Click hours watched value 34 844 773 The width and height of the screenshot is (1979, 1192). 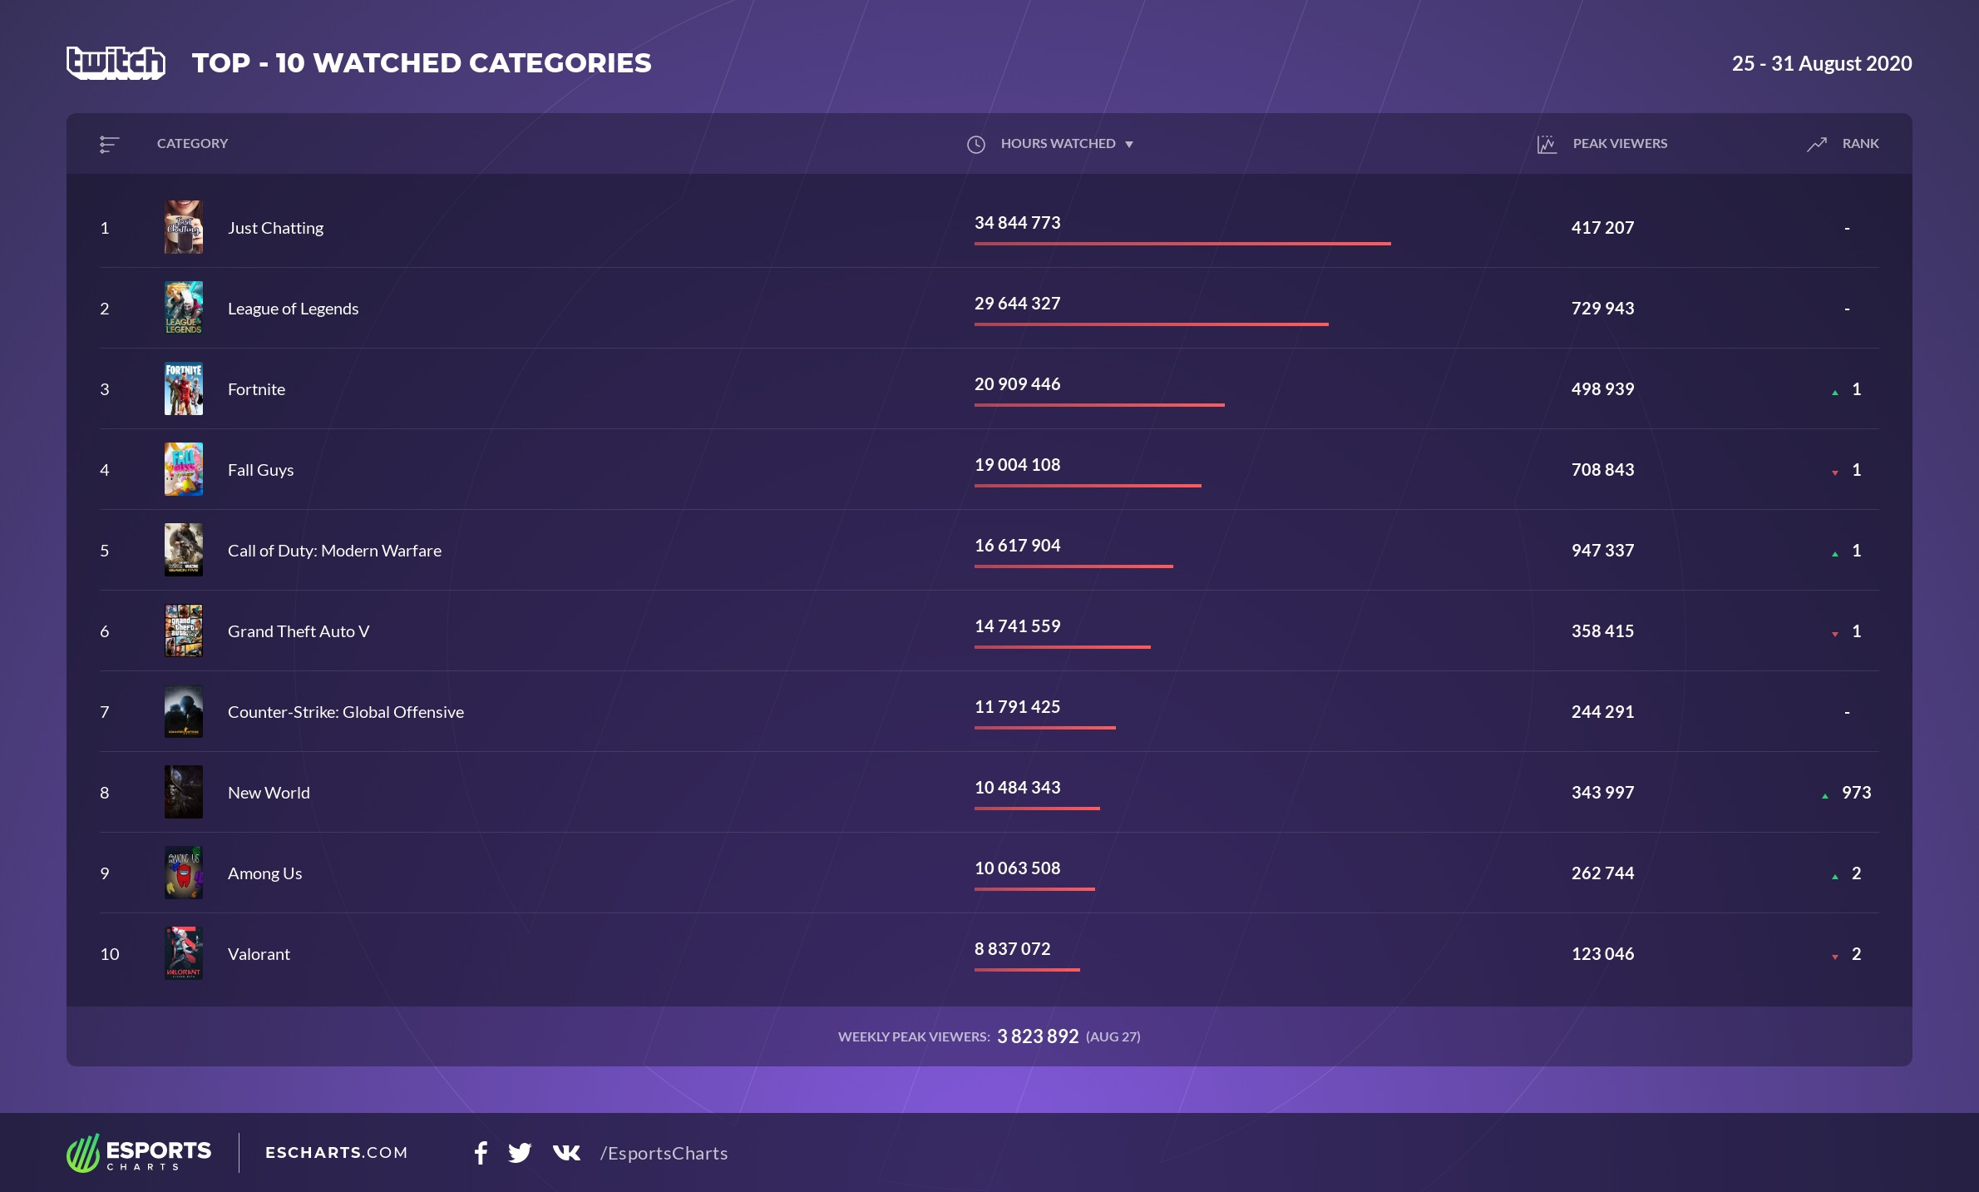click(1017, 223)
